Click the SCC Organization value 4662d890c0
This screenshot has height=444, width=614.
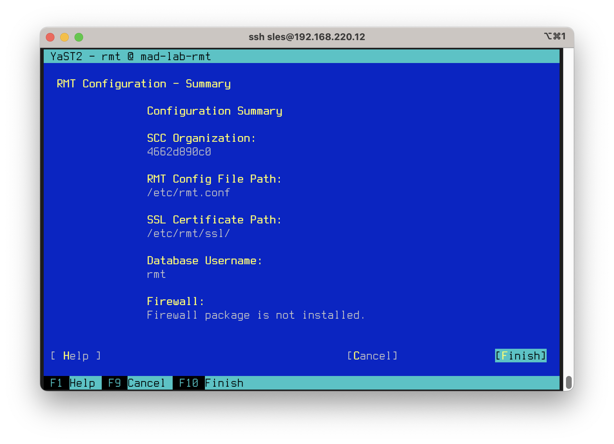click(179, 152)
